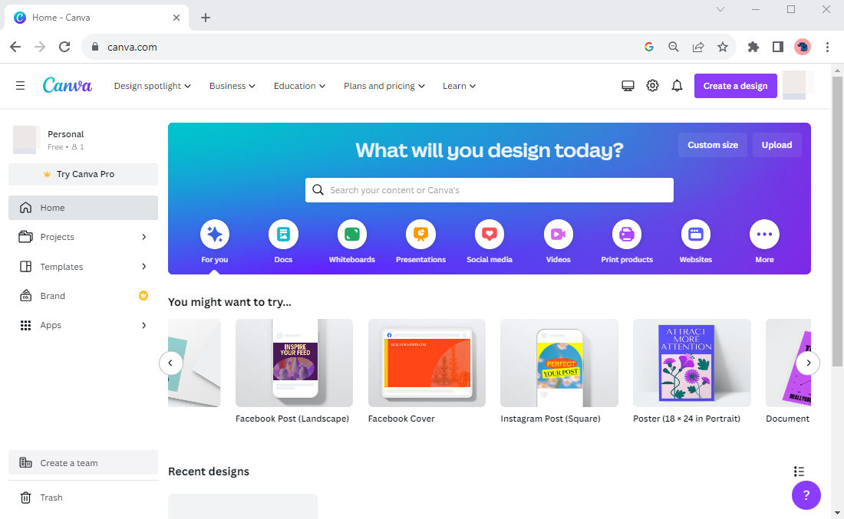
Task: Switch Recent designs to list view
Action: (x=799, y=471)
